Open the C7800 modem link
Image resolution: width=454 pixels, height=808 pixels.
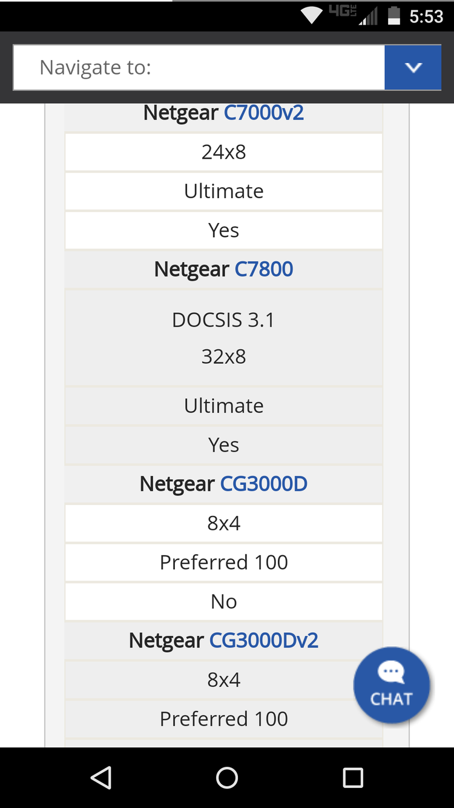coord(264,269)
